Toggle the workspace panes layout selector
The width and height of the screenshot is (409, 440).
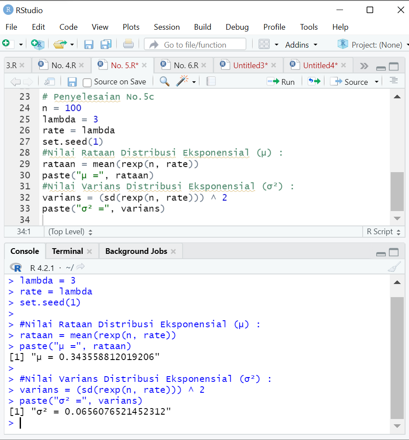[264, 44]
